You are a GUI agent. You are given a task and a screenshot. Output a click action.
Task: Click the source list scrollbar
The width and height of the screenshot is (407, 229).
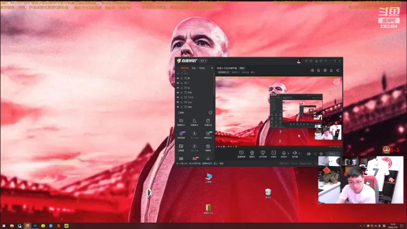coord(214,83)
